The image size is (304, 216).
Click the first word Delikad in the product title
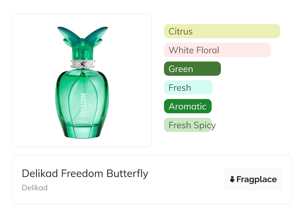40,173
